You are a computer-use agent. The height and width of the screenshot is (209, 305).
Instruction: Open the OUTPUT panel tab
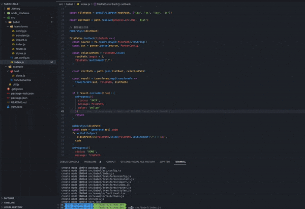pyautogui.click(x=111, y=162)
